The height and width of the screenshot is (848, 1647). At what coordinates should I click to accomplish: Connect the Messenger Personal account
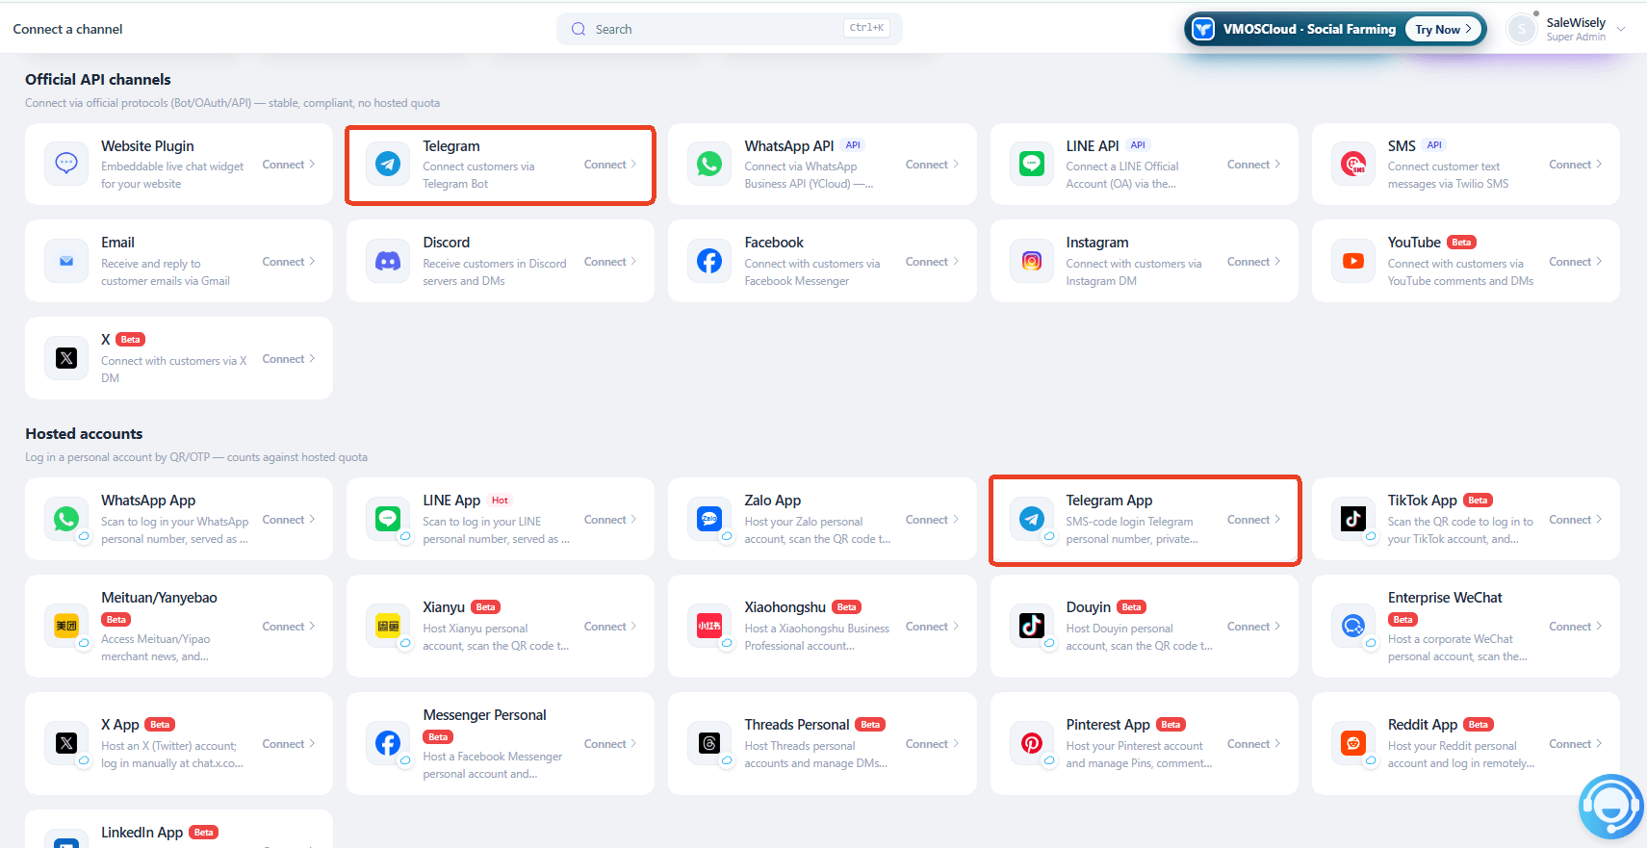click(x=610, y=744)
